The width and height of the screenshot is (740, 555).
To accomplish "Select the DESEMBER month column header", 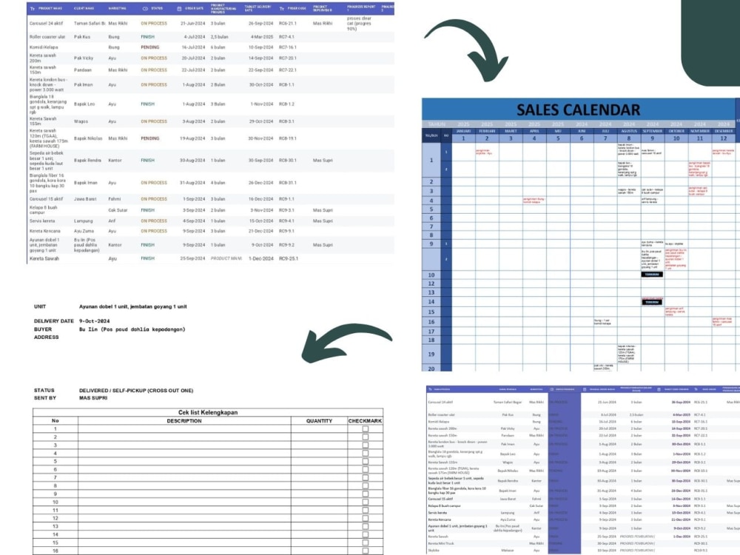I will pyautogui.click(x=724, y=131).
